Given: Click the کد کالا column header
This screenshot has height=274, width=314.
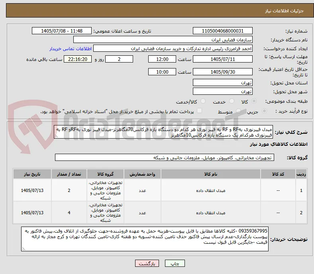Looking at the screenshot, I should [278, 174].
